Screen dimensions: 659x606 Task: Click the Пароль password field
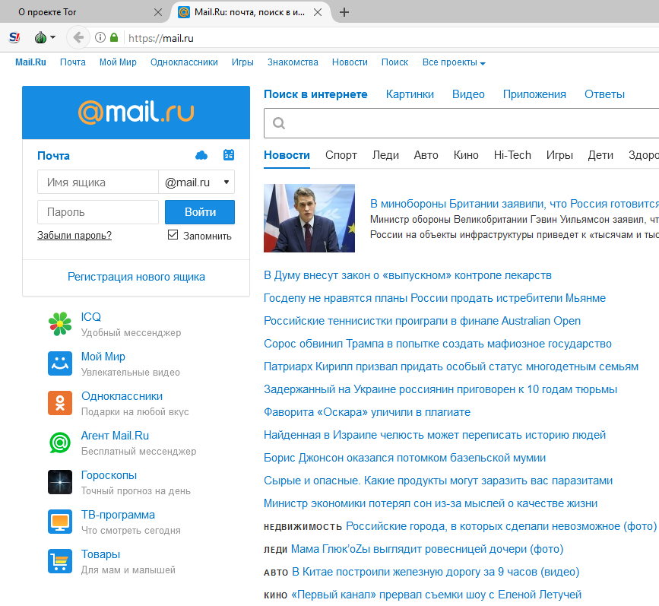click(x=98, y=212)
